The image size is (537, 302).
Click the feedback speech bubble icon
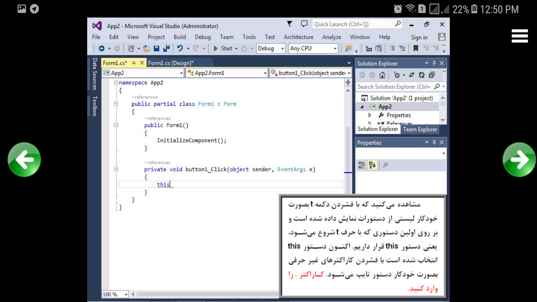click(x=304, y=24)
